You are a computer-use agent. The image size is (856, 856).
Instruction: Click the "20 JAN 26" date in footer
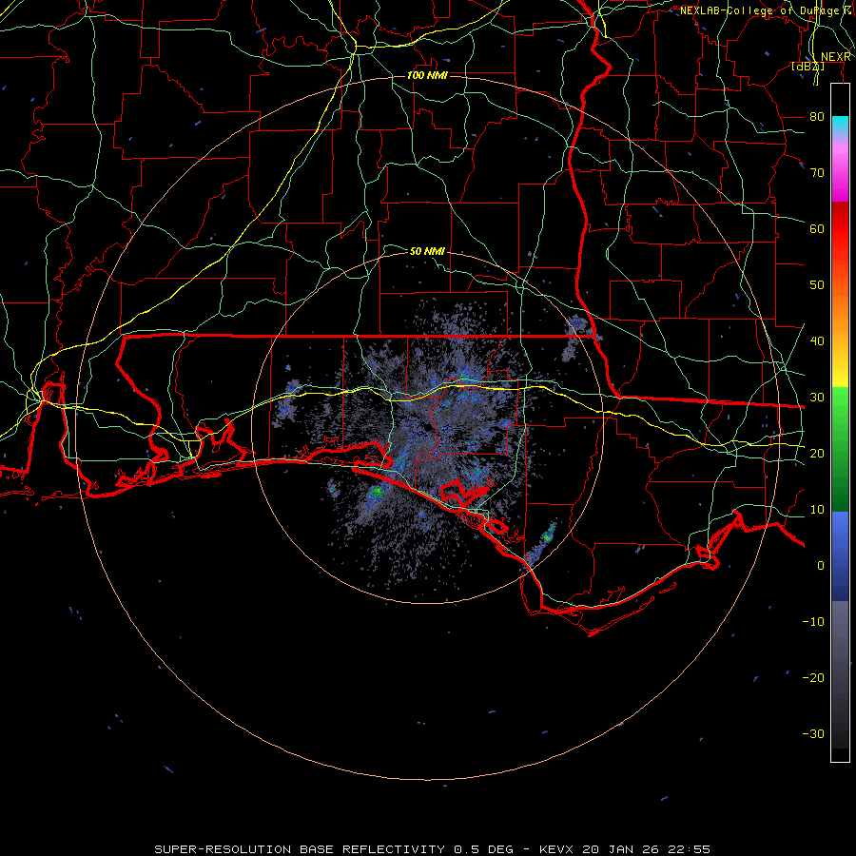[621, 849]
